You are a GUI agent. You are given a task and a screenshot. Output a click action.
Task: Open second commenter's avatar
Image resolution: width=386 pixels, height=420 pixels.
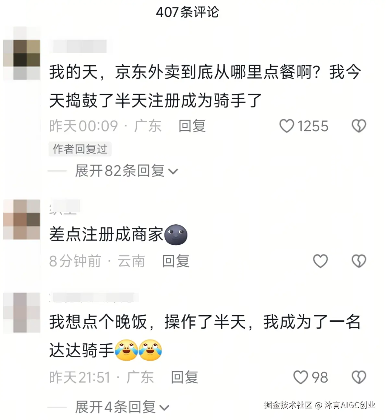tap(22, 220)
